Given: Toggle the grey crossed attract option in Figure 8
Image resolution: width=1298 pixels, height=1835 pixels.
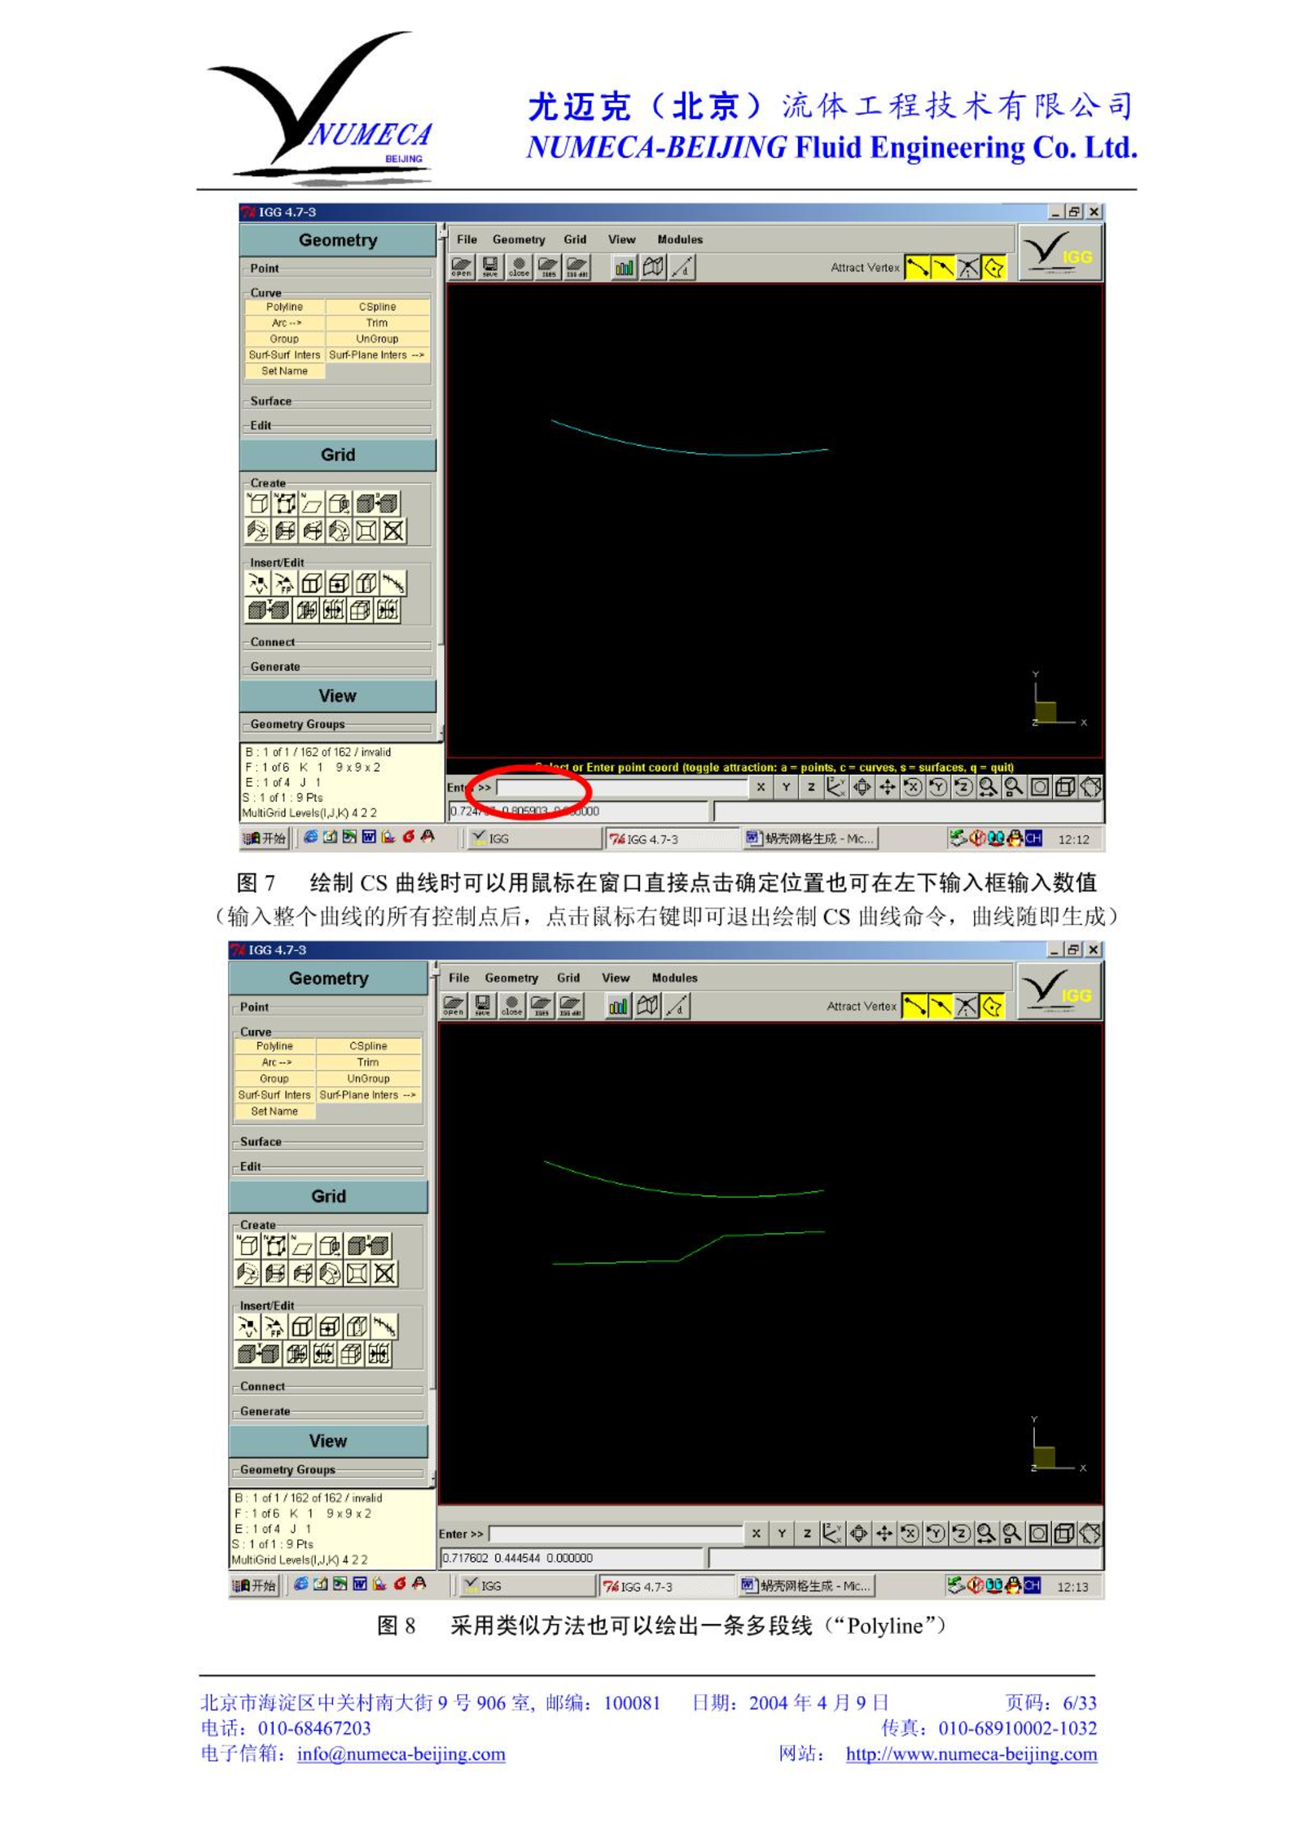Looking at the screenshot, I should click(966, 1006).
